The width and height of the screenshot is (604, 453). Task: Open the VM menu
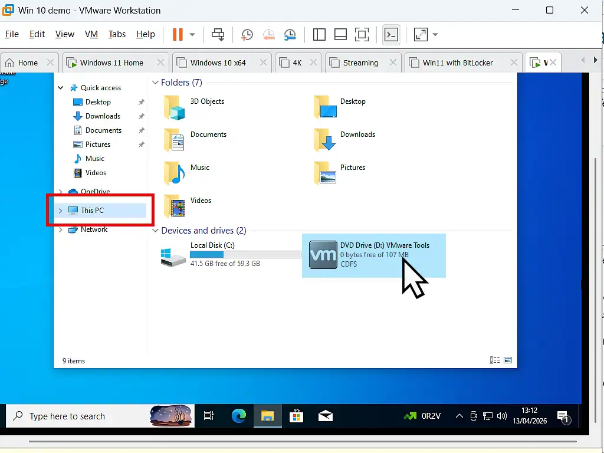click(91, 34)
